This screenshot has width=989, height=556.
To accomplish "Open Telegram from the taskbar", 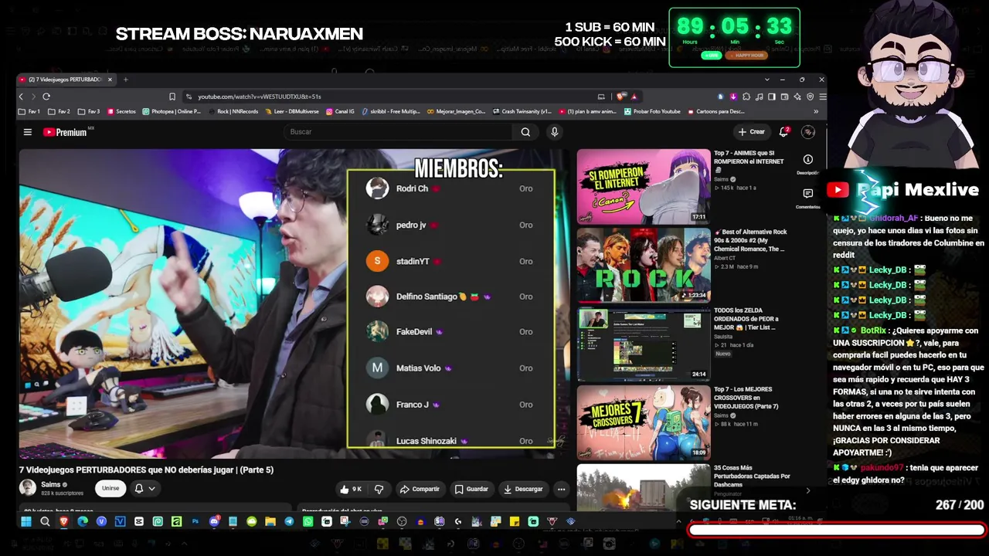I will coord(289,522).
